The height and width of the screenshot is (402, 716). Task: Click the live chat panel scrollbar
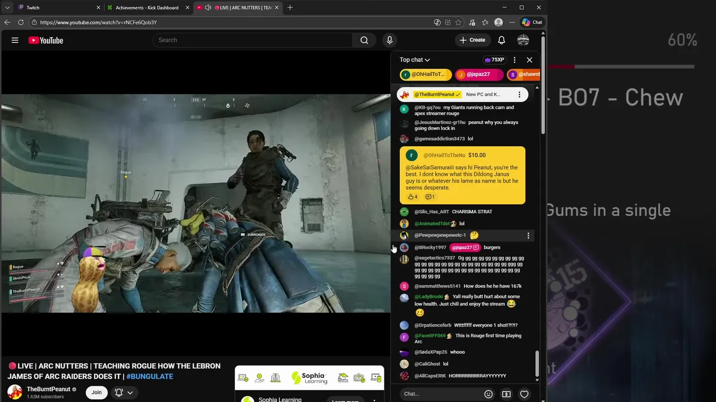(x=537, y=363)
